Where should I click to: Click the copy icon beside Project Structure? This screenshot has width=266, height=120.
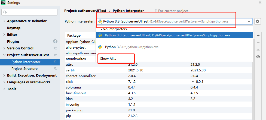point(56,68)
